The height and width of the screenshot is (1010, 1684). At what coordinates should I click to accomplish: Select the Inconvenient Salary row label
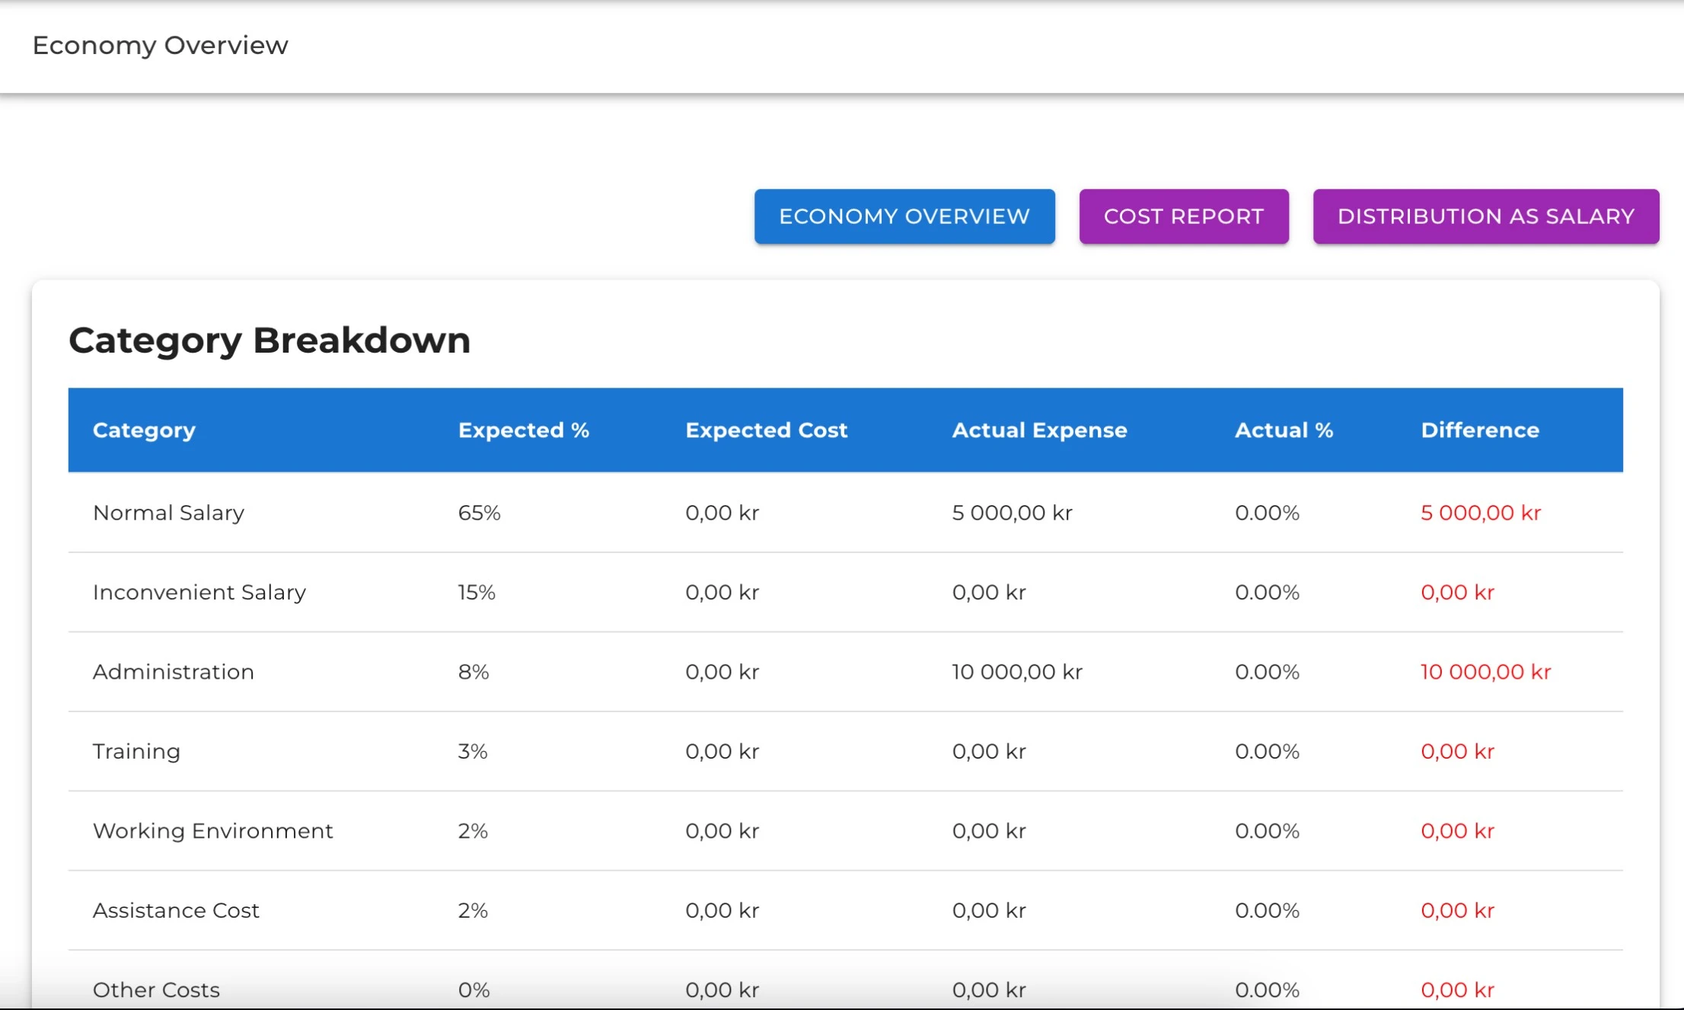199,592
